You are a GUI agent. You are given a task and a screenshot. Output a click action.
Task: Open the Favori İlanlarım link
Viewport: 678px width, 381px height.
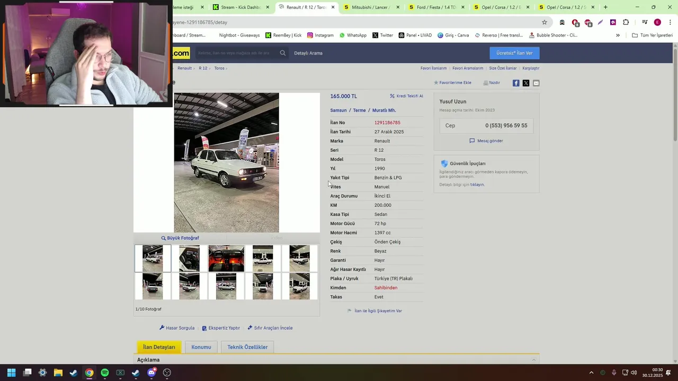433,68
